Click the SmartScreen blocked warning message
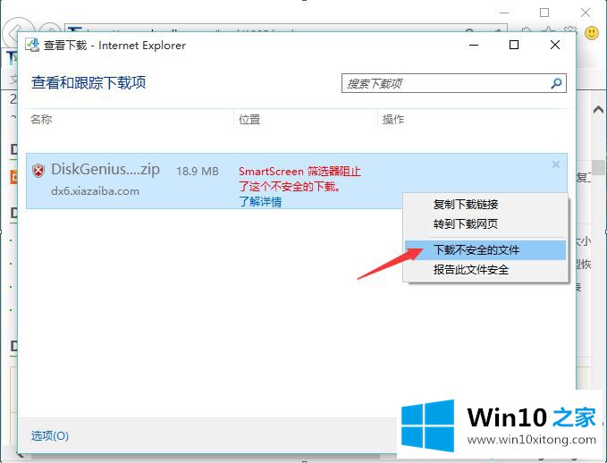Screen dimensions: 607x463 click(299, 179)
